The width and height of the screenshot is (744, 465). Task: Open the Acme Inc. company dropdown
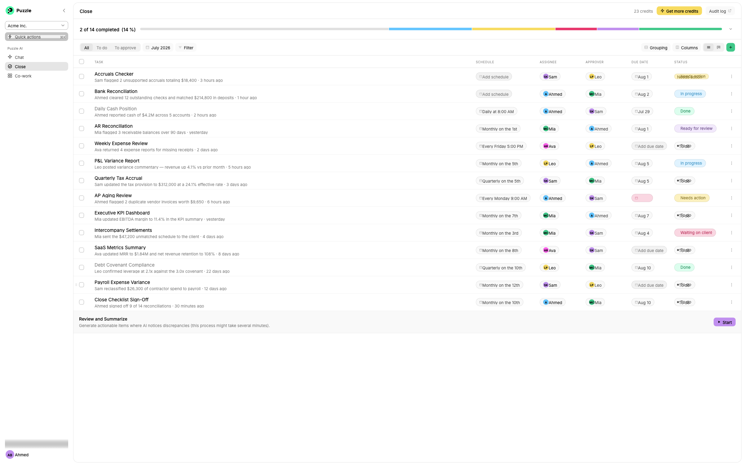[x=37, y=25]
